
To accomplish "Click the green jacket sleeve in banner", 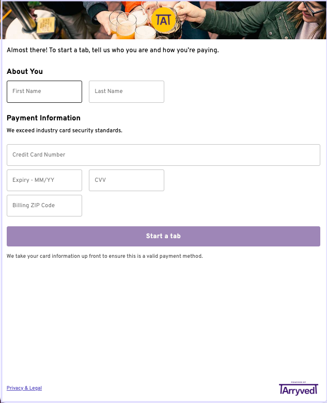I will pos(239,22).
